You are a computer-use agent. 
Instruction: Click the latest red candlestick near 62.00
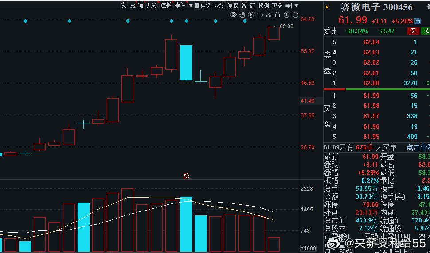tap(274, 33)
